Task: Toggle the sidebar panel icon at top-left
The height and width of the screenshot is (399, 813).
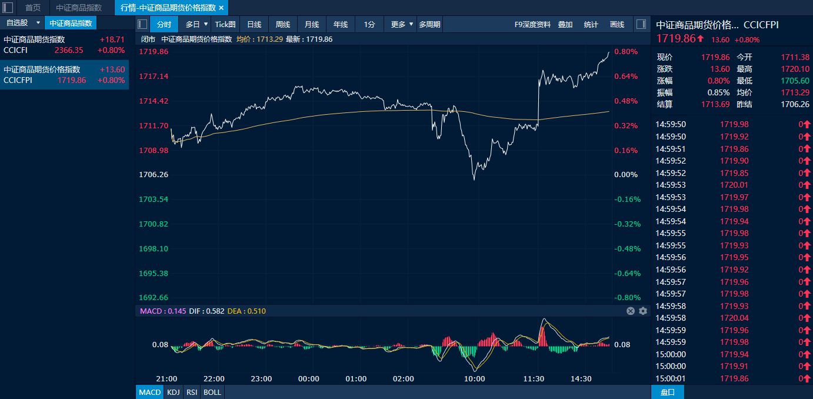Action: (8, 8)
